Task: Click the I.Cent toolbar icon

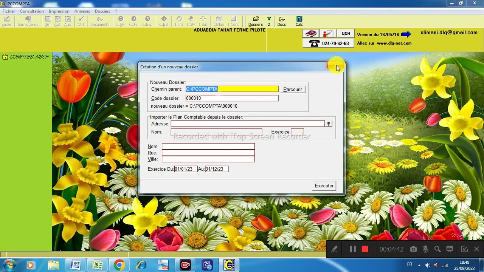Action: click(x=233, y=21)
